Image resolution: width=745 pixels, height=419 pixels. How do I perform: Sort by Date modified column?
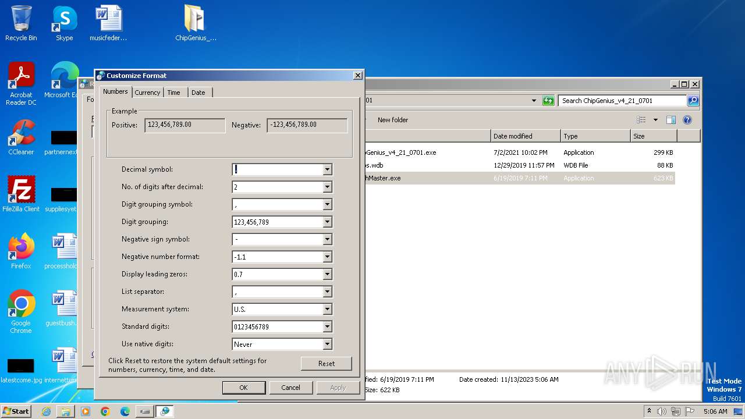pos(526,136)
